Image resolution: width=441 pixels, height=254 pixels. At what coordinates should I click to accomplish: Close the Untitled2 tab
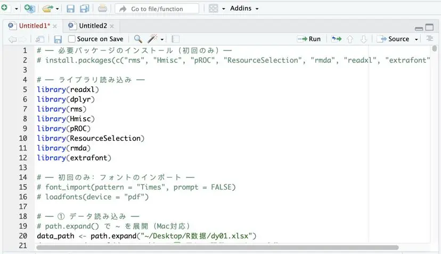click(112, 27)
